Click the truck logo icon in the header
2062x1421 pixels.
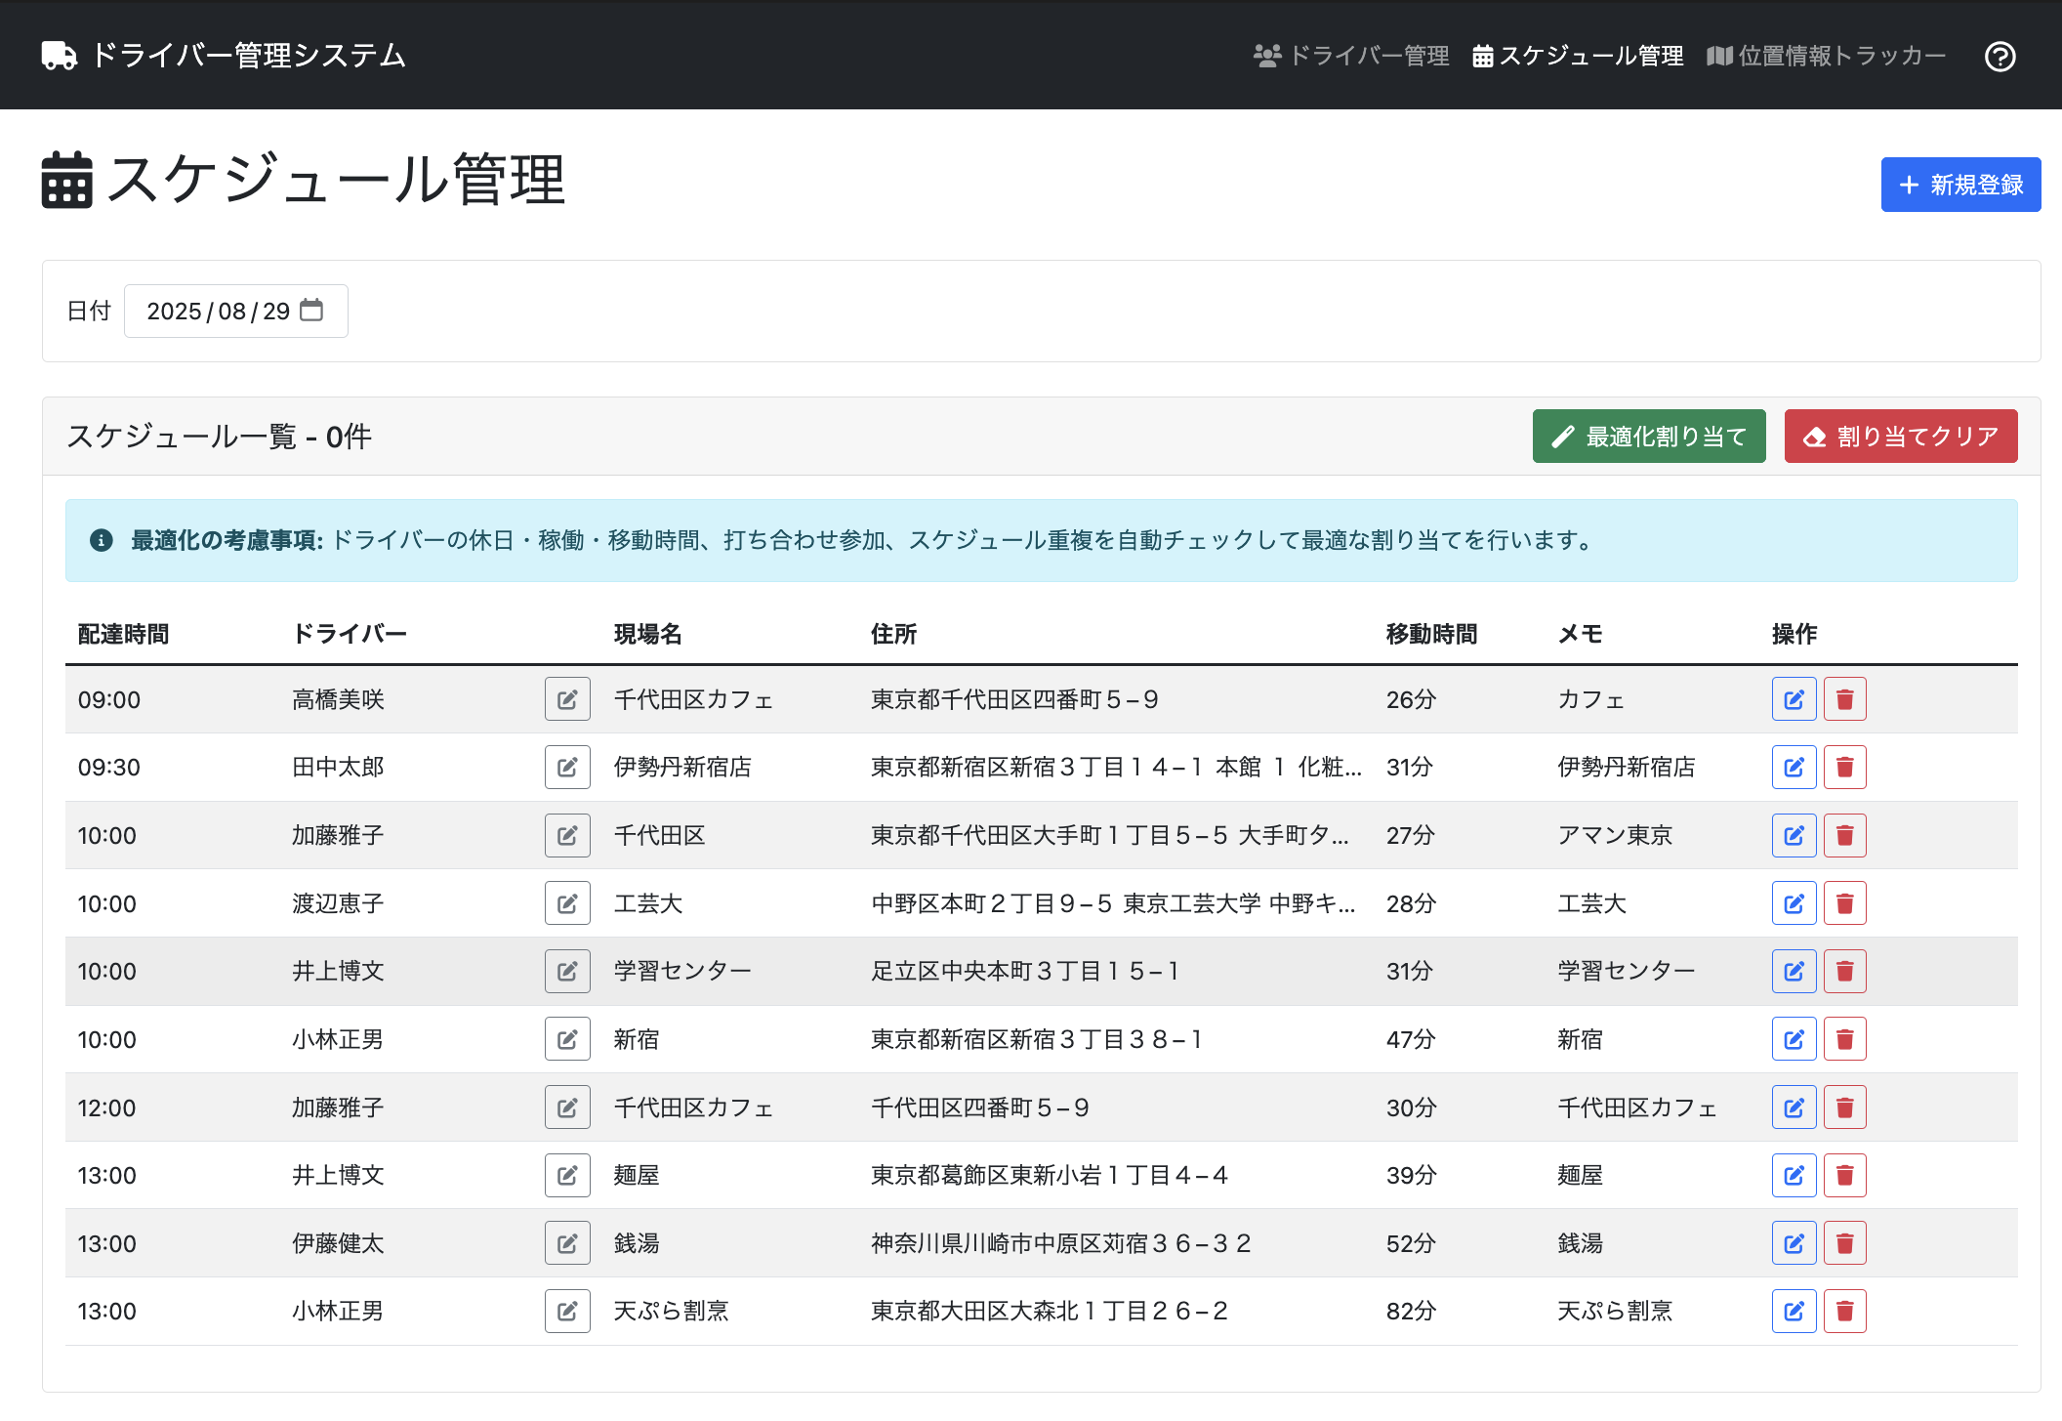coord(60,56)
